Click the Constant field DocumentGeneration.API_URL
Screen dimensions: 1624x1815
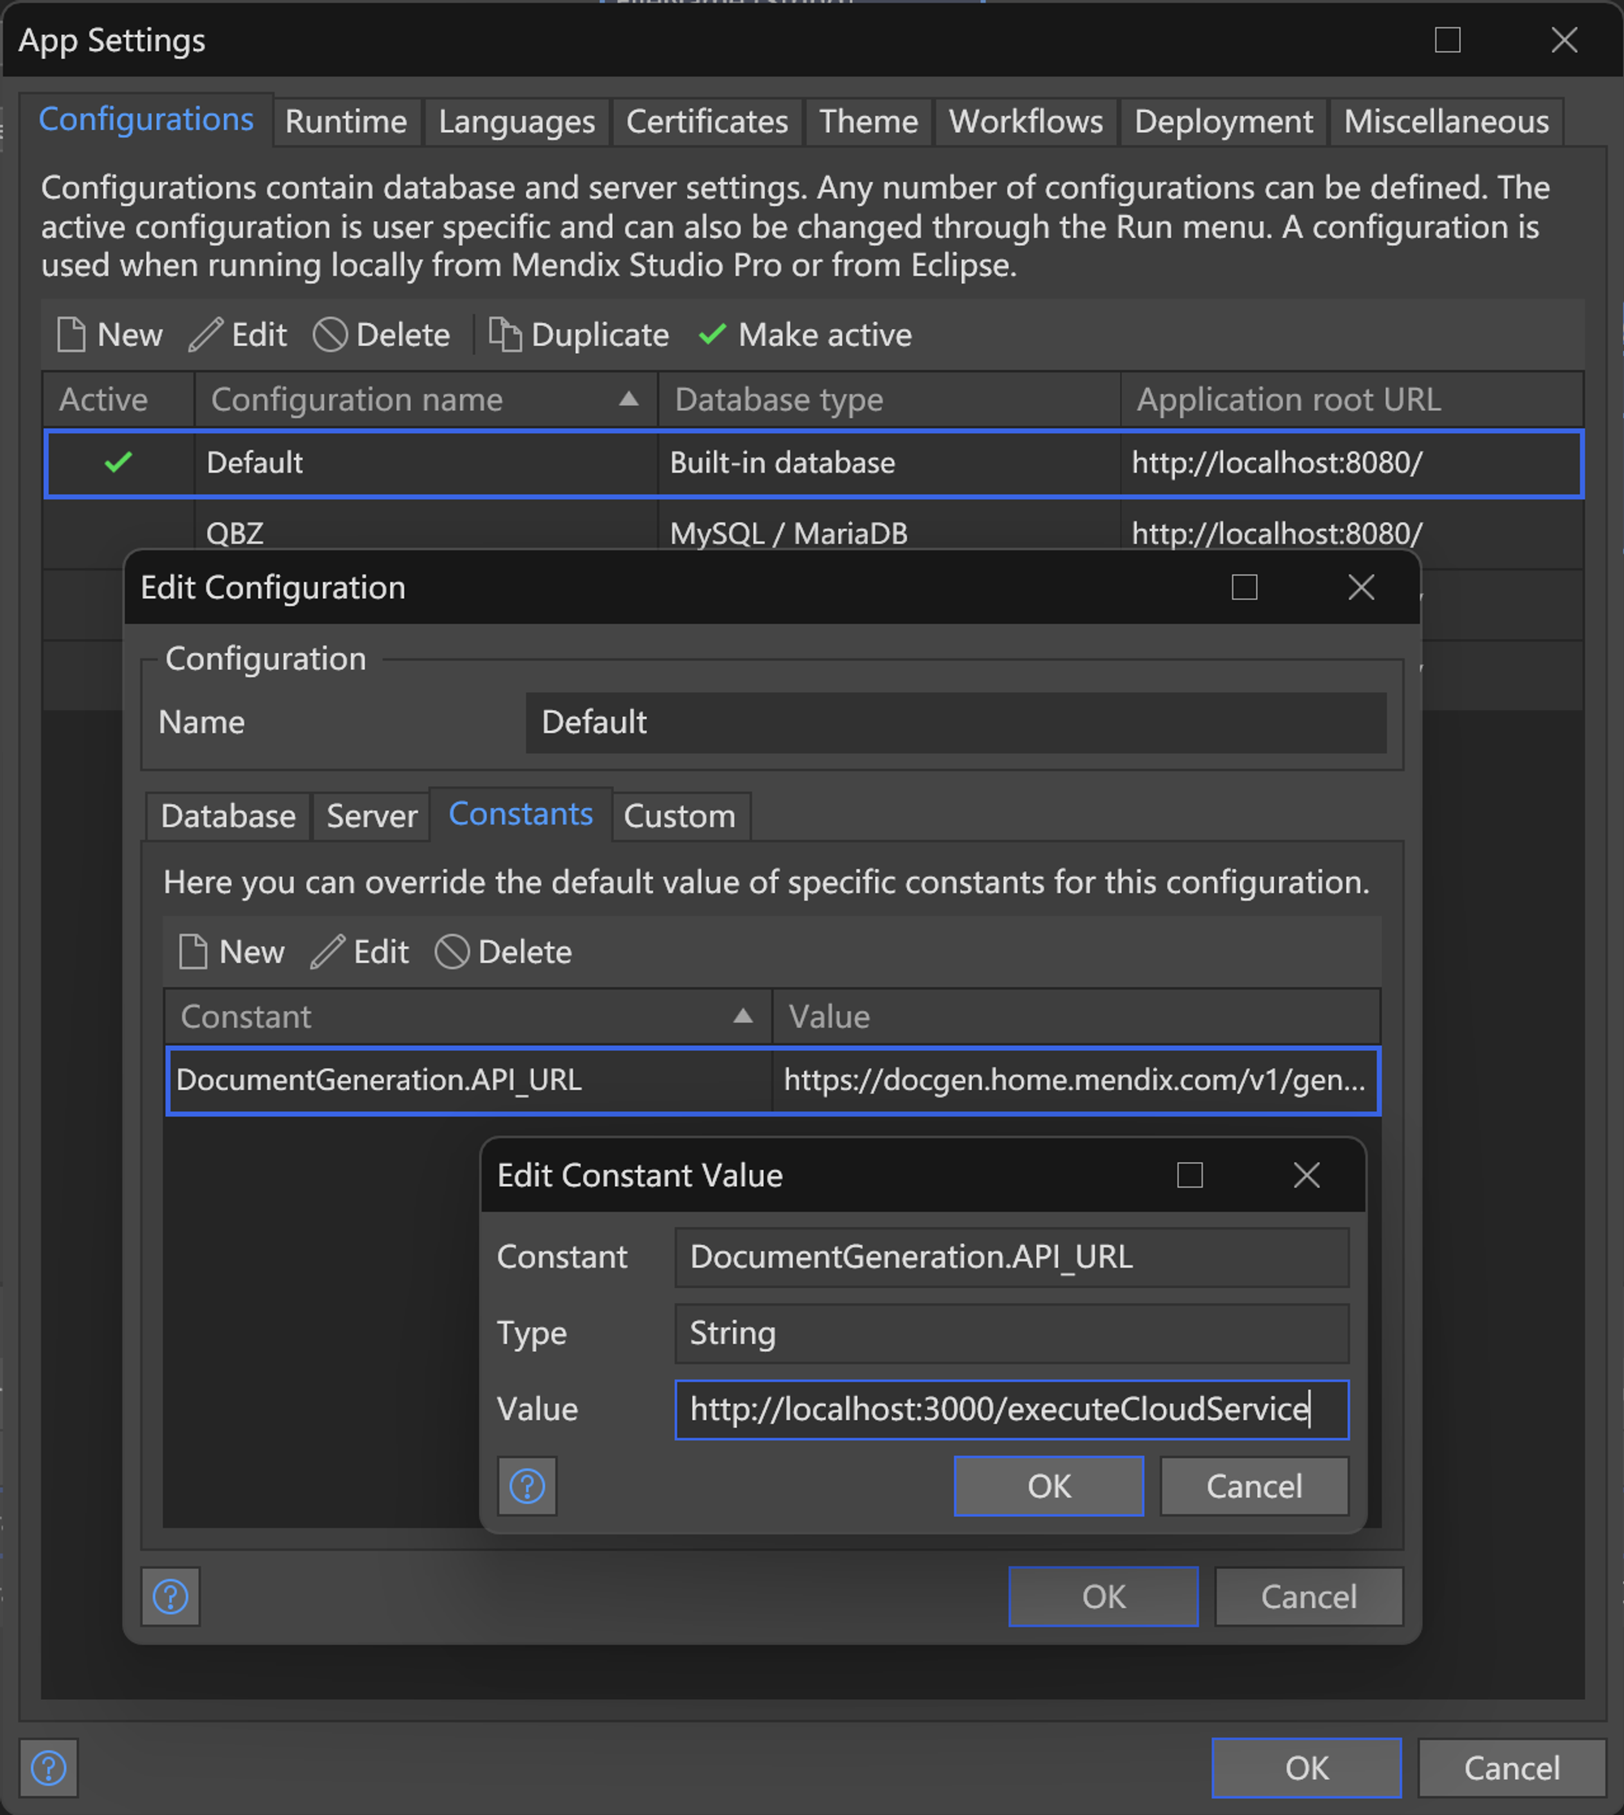(1012, 1257)
